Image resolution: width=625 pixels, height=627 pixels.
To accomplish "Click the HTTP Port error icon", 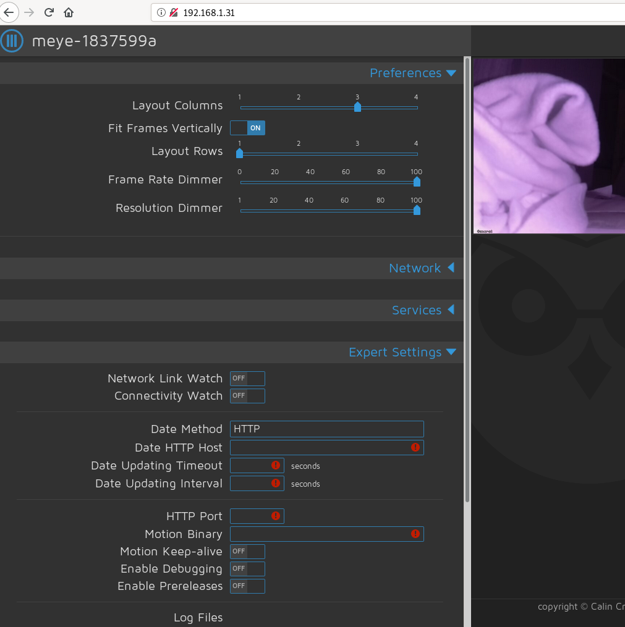I will point(275,516).
